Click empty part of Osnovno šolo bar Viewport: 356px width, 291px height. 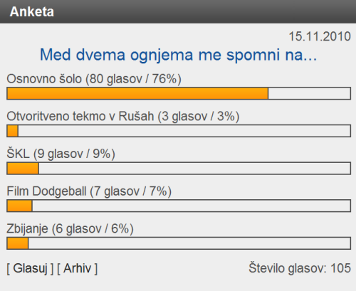[309, 93]
